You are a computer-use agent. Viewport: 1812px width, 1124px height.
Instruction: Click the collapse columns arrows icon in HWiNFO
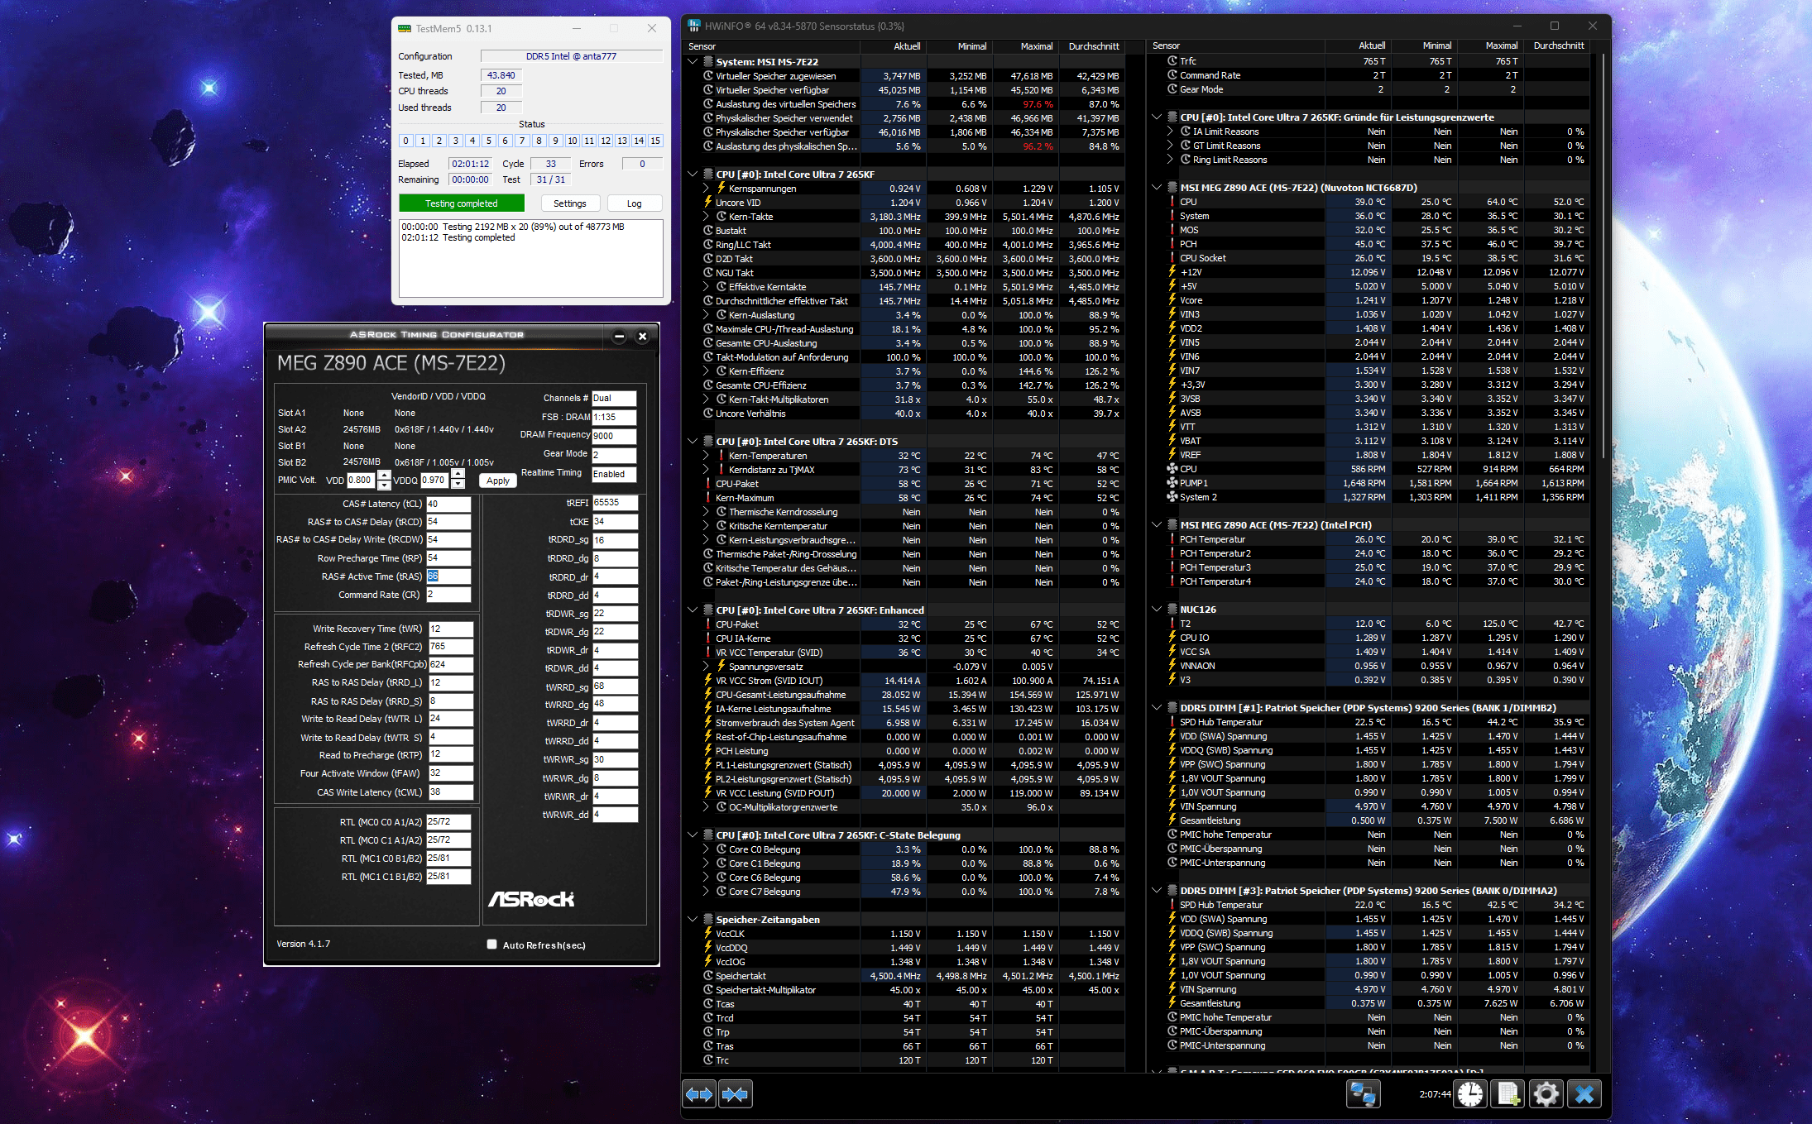click(735, 1094)
